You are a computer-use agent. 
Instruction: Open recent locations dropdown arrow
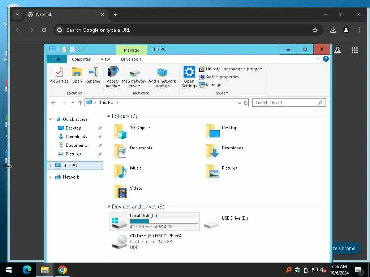(x=73, y=103)
